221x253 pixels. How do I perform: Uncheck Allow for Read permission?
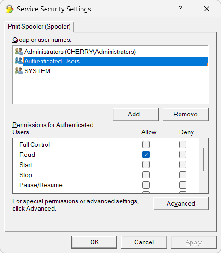[146, 155]
